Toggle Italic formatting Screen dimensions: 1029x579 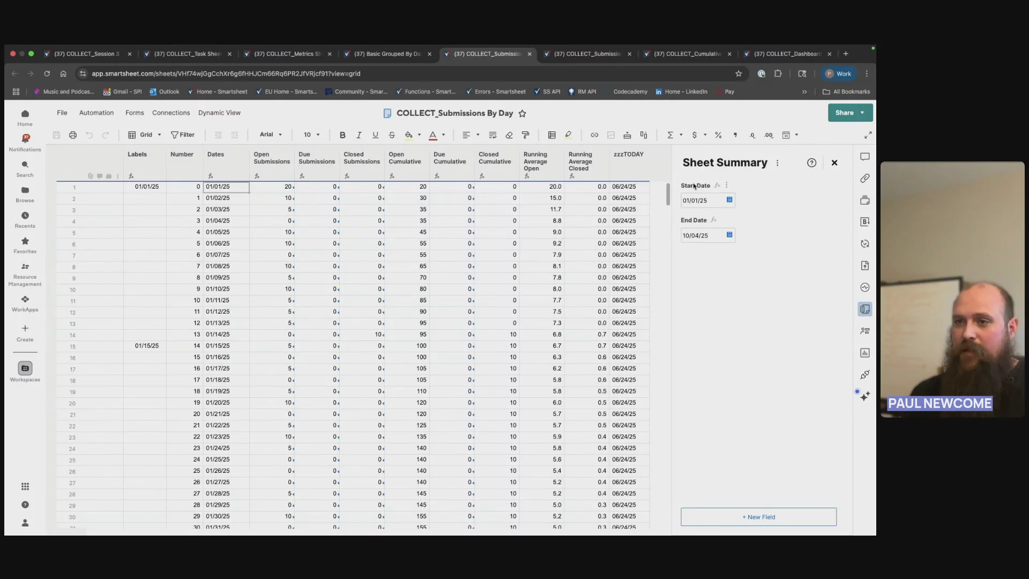pos(359,135)
